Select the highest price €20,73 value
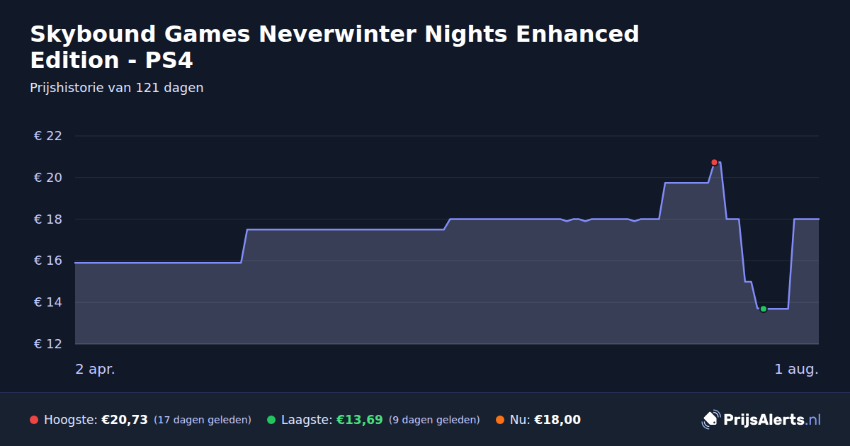This screenshot has width=850, height=446. (125, 420)
